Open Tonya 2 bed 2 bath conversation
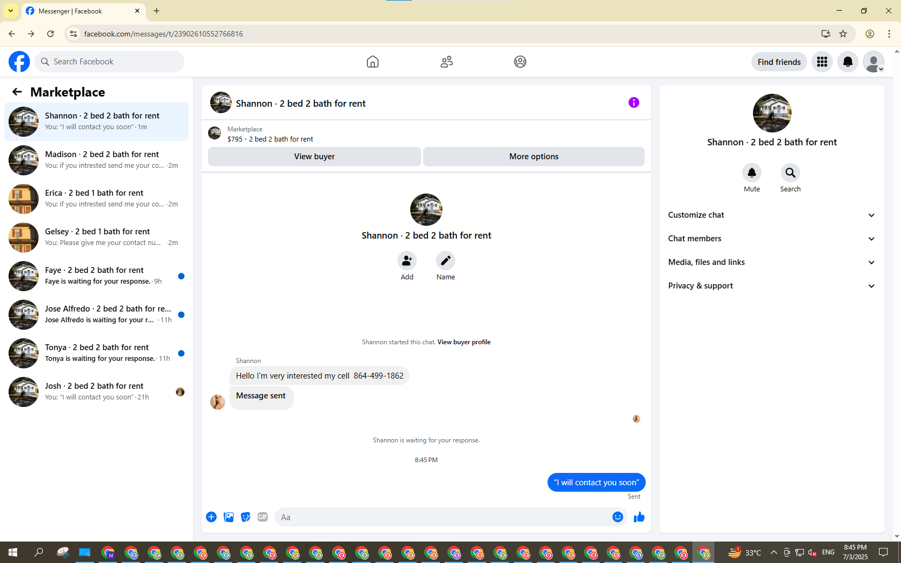 (x=97, y=353)
